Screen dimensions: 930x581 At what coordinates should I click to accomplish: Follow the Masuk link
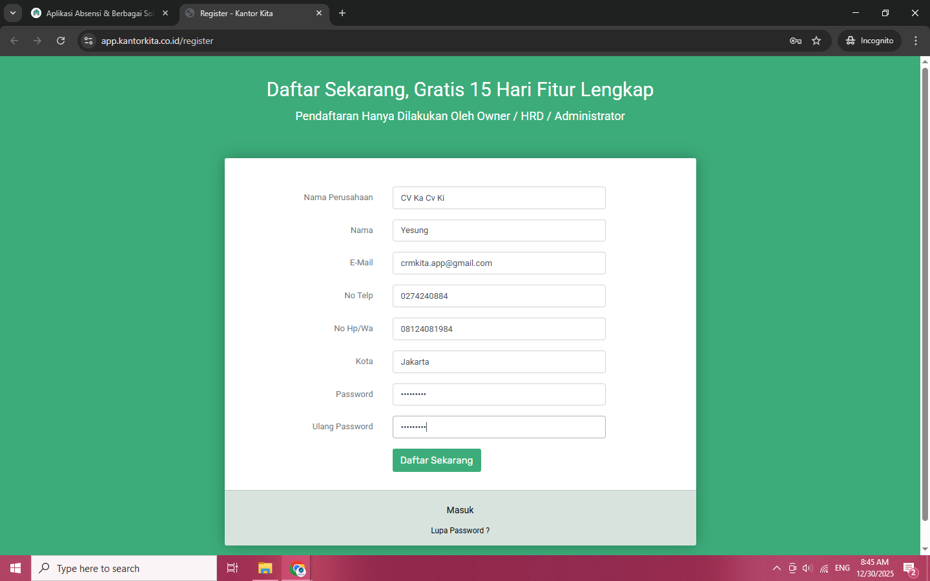coord(460,510)
